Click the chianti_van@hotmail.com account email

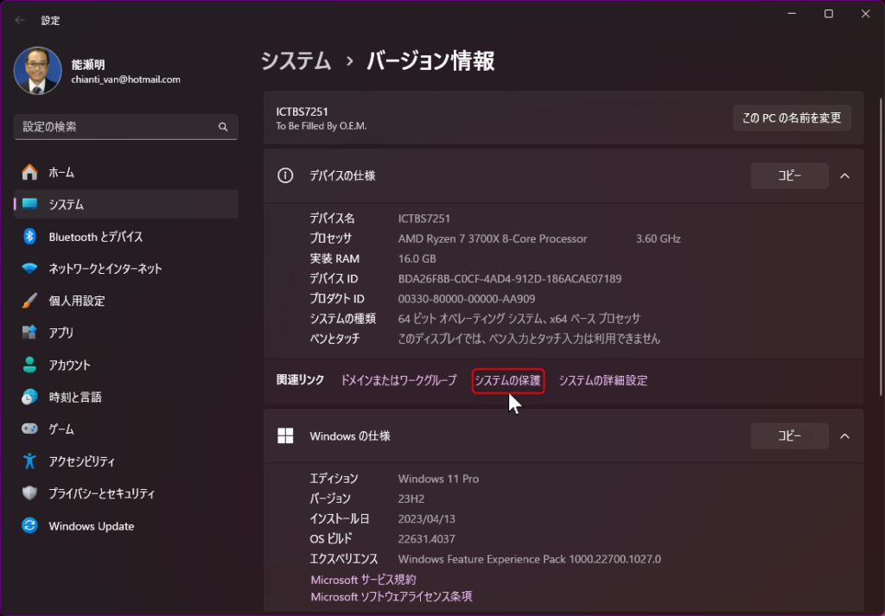point(126,79)
